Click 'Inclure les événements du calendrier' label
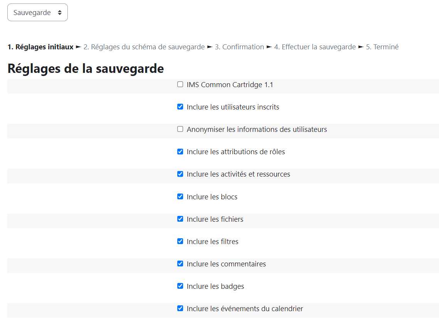This screenshot has width=439, height=320. tap(245, 308)
